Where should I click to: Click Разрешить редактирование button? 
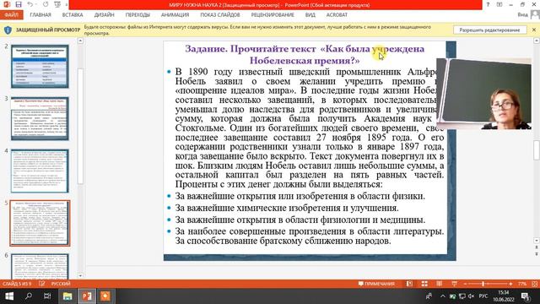489,30
